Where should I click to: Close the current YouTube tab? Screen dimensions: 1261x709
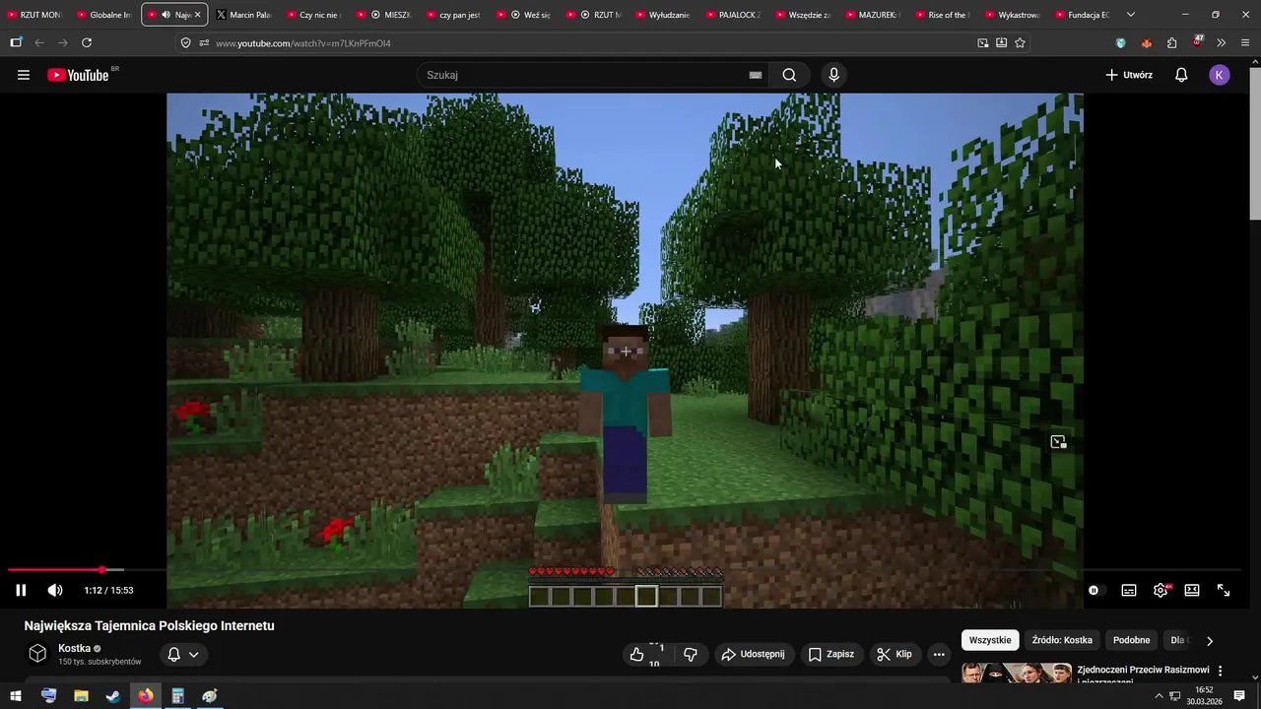[x=197, y=15]
